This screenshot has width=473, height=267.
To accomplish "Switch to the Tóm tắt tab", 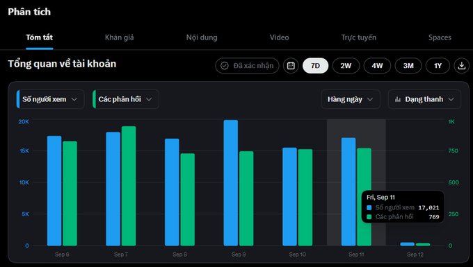I will pos(39,37).
